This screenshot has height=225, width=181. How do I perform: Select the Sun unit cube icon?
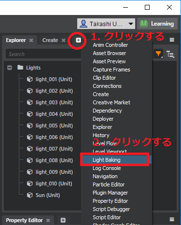tap(30, 195)
